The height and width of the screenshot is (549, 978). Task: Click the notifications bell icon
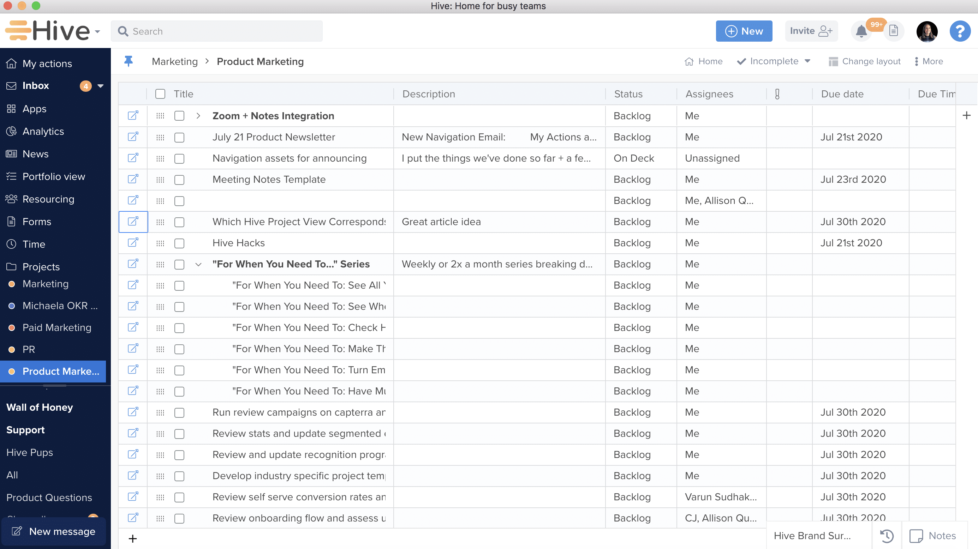[x=861, y=31]
